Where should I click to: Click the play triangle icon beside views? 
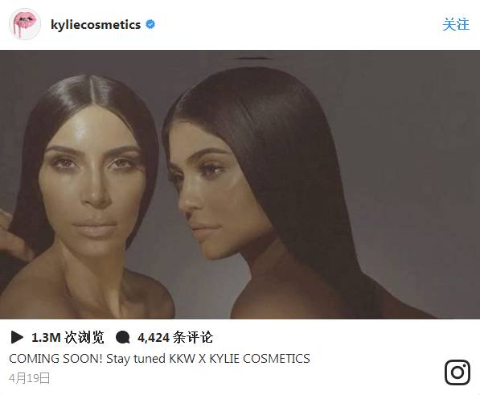pos(17,337)
